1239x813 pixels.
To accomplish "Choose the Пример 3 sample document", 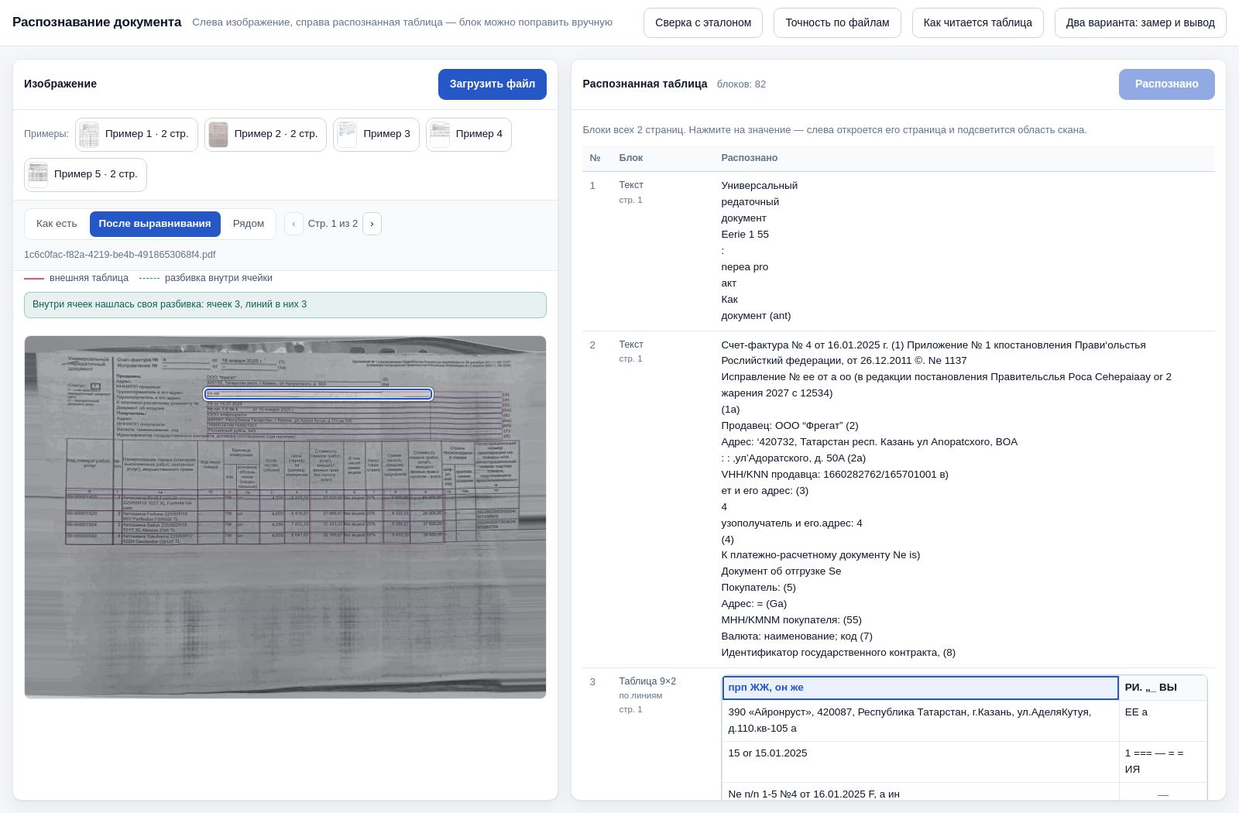I will pyautogui.click(x=376, y=134).
